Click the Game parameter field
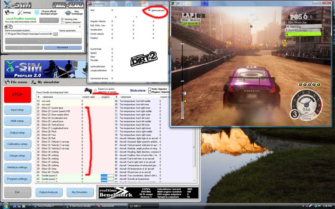This screenshot has width=335, height=209. 70,34
